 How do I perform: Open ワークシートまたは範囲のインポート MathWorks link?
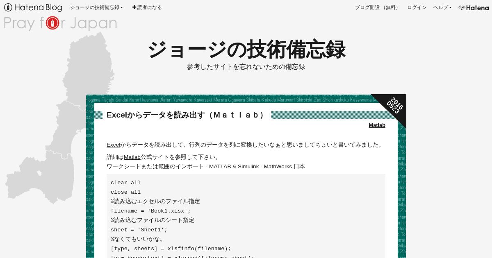pyautogui.click(x=206, y=166)
